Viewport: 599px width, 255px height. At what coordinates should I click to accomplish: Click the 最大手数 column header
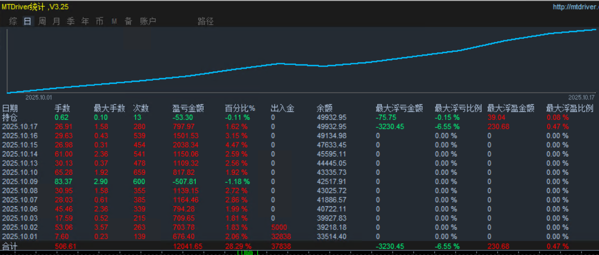click(109, 108)
